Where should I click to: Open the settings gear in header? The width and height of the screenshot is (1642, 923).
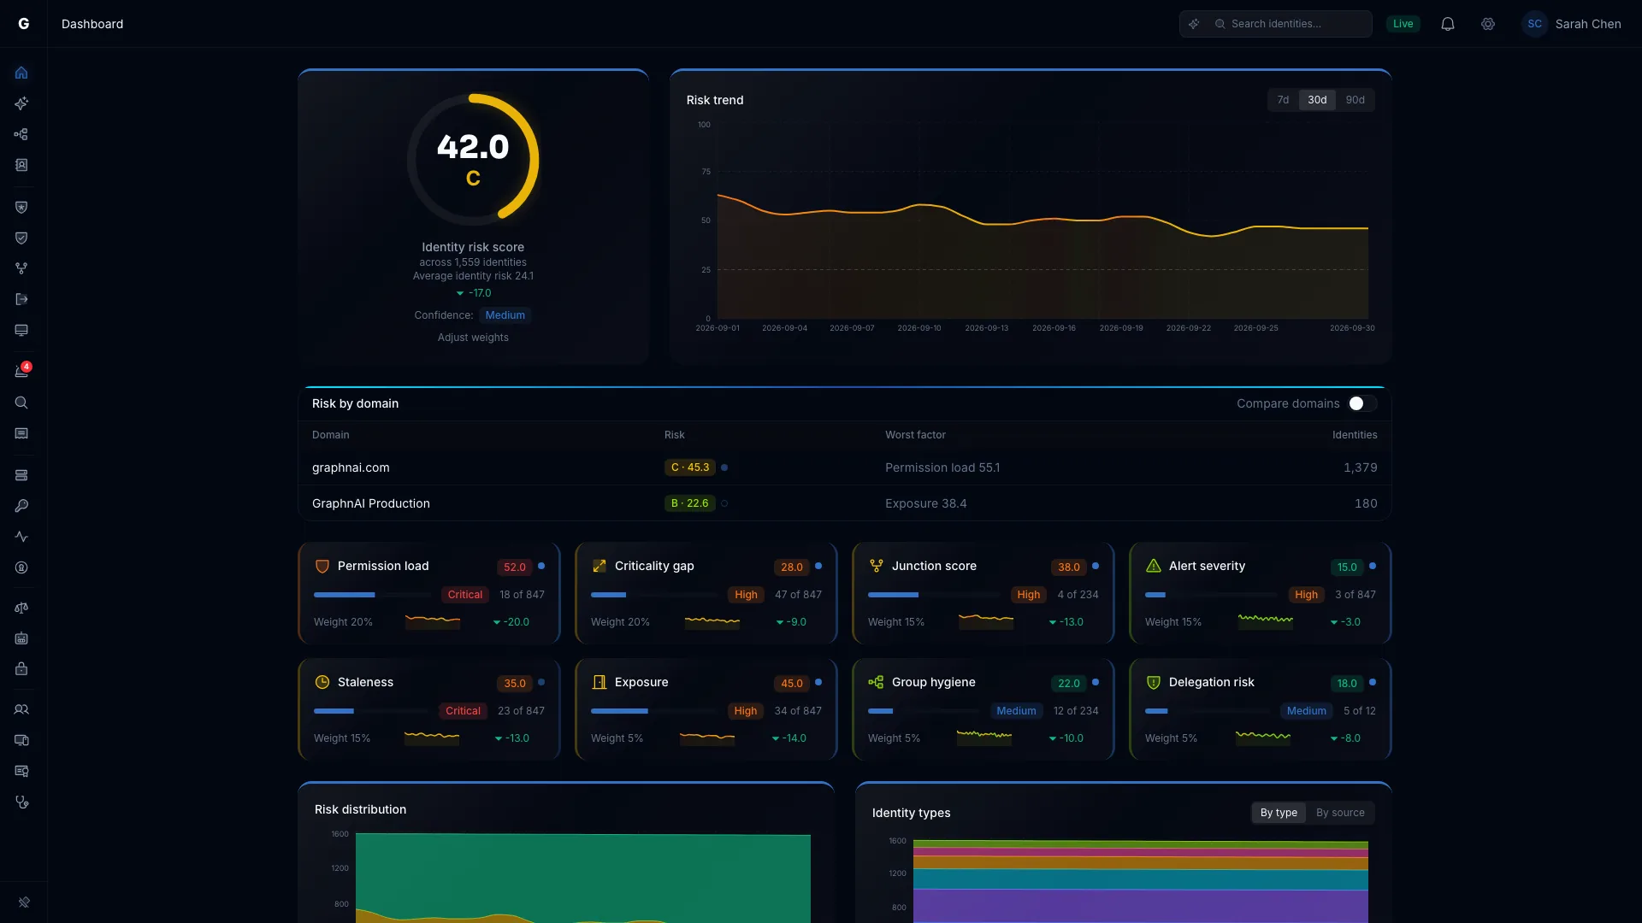click(x=1488, y=24)
